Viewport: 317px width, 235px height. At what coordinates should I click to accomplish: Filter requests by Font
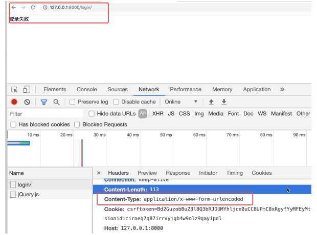[x=233, y=114]
